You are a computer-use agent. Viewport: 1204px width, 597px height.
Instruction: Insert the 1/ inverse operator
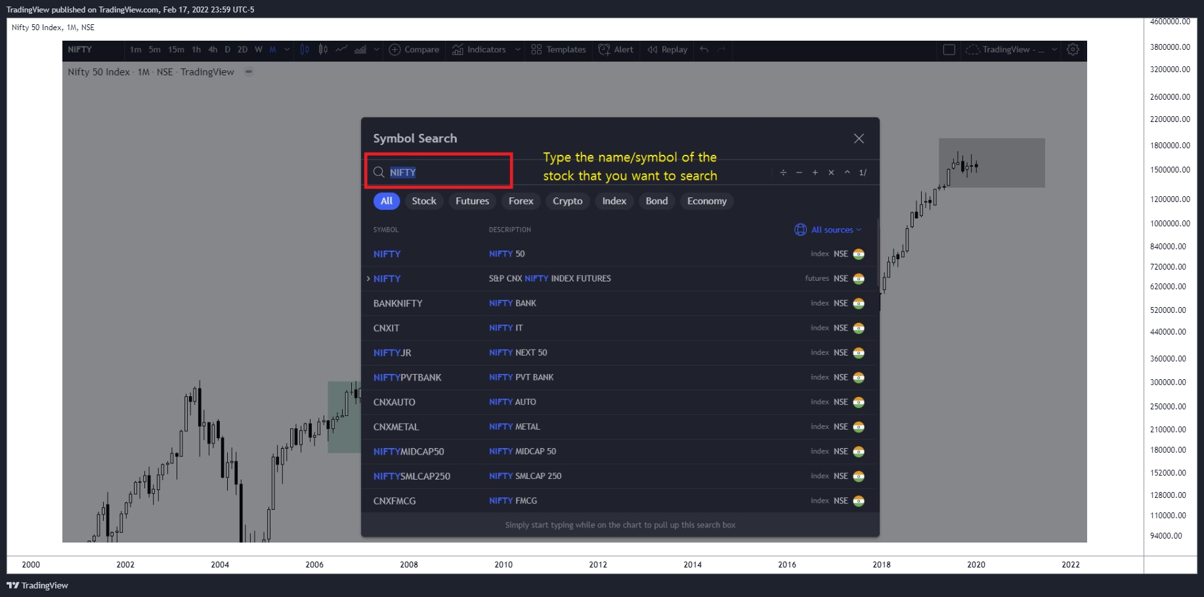pyautogui.click(x=863, y=172)
